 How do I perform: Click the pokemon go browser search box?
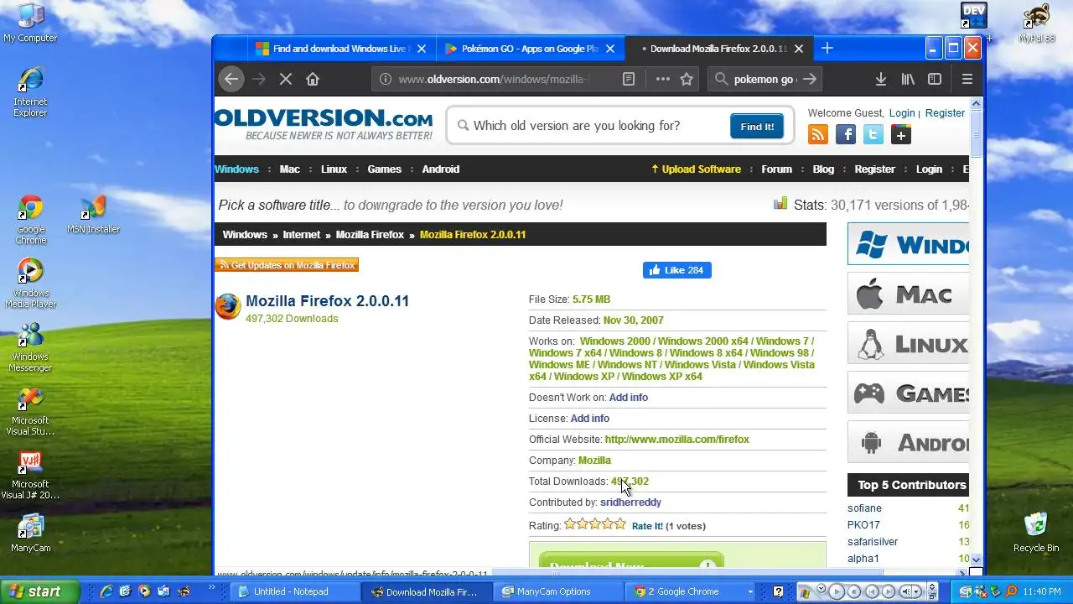(765, 79)
